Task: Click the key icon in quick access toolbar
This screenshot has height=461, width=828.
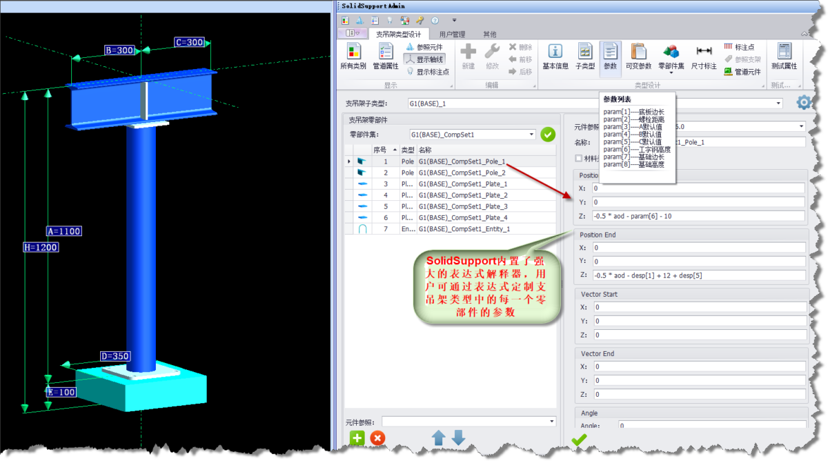Action: pos(420,20)
